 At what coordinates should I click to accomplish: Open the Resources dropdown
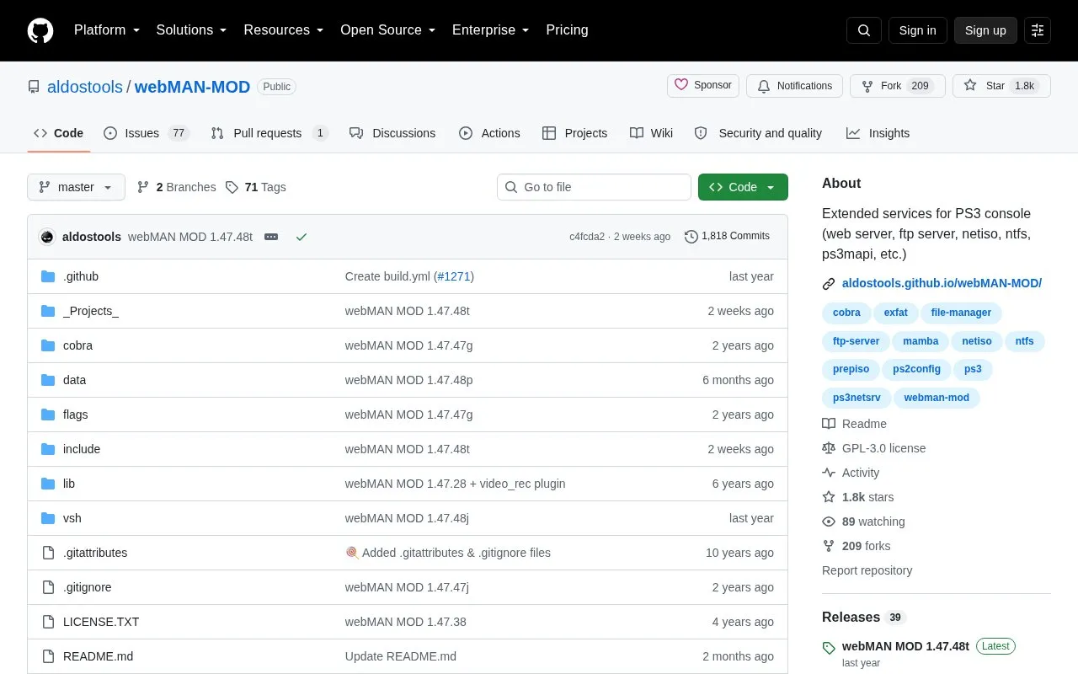pos(284,30)
